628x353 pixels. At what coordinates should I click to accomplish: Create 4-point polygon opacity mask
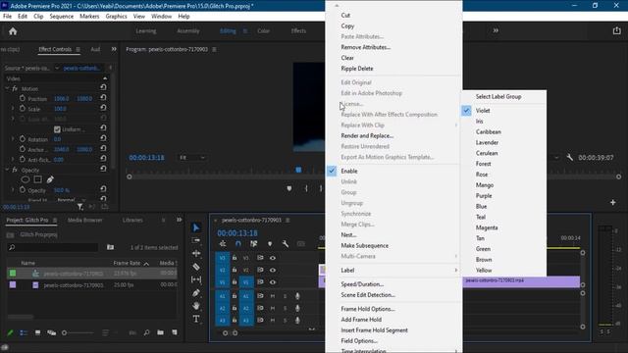point(37,179)
